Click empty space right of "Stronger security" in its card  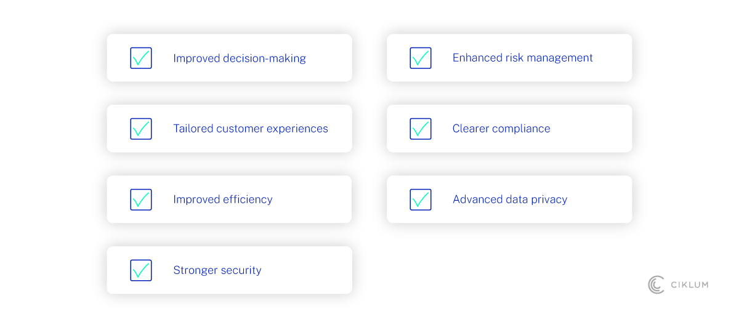click(308, 270)
